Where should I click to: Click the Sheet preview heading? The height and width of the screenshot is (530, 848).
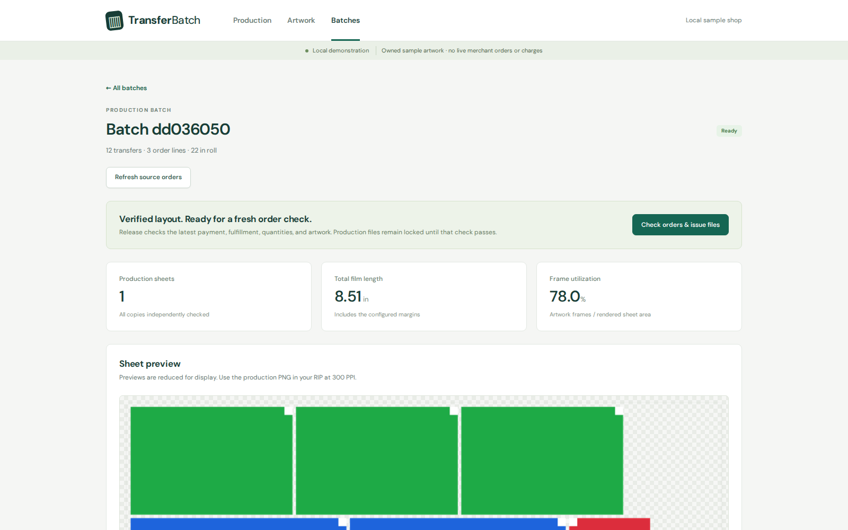click(x=150, y=364)
